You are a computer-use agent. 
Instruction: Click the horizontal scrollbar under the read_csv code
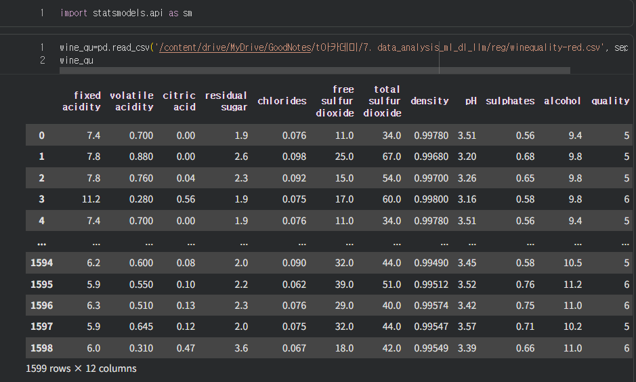click(315, 70)
